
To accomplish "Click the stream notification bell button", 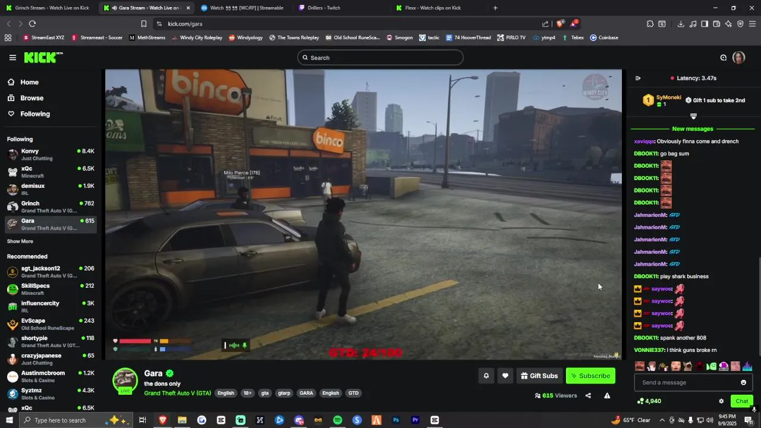I will pos(486,376).
